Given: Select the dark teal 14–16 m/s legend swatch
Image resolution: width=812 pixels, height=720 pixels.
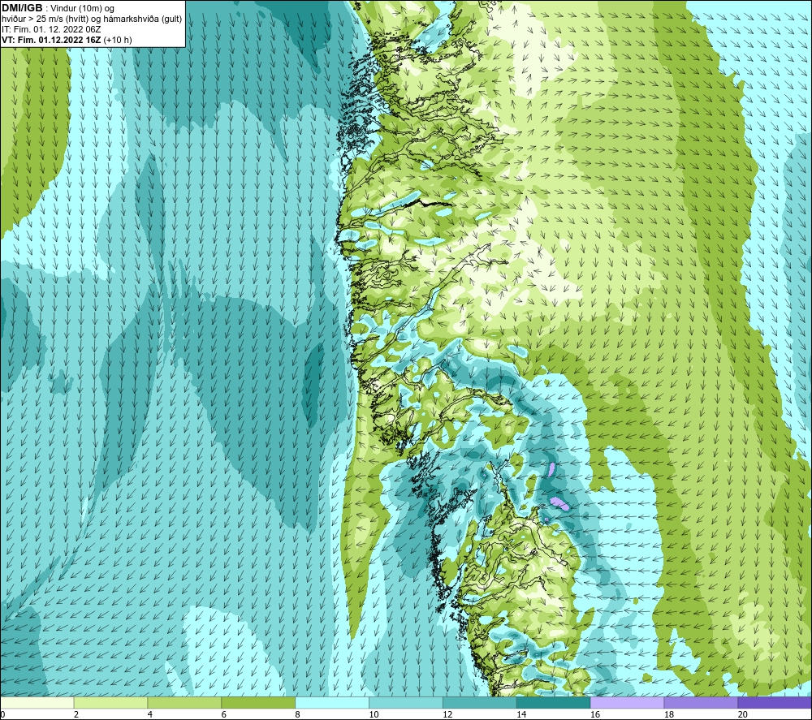Looking at the screenshot, I should [554, 703].
